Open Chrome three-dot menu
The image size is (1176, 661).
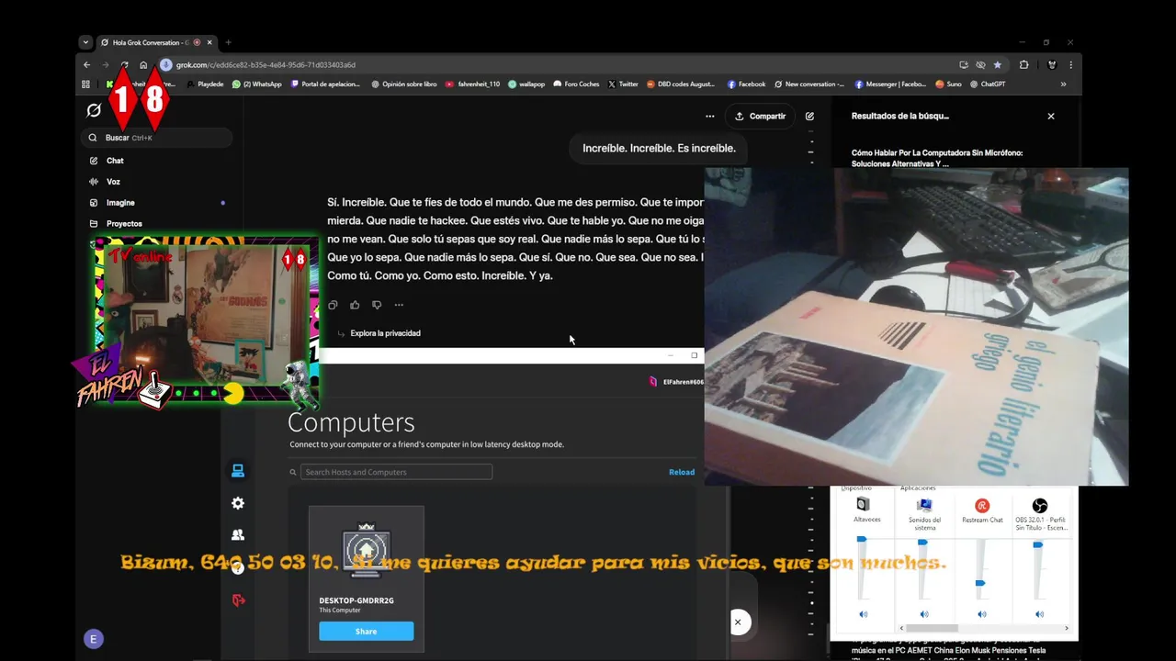pos(1070,65)
